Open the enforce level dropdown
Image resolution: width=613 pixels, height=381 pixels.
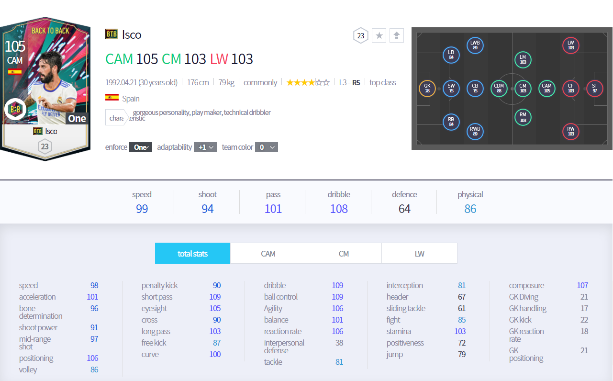[141, 147]
